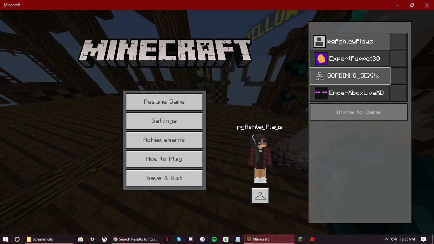Click pgAshleyPlays player avatar icon

coord(319,42)
